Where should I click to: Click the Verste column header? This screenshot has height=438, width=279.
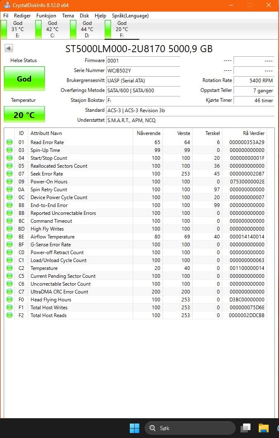(178, 133)
